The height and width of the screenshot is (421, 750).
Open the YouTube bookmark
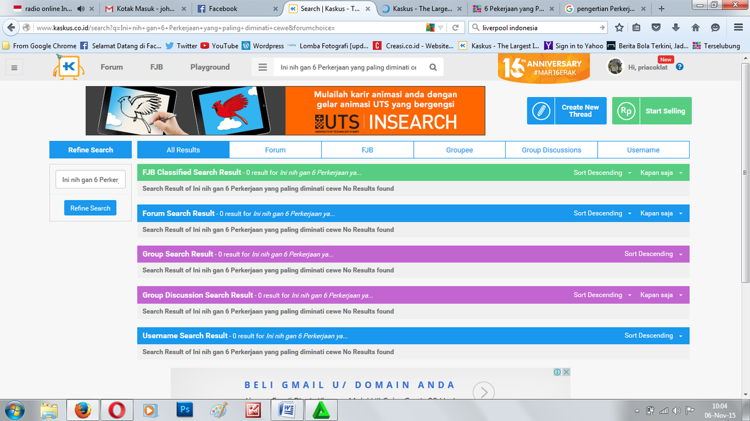219,46
